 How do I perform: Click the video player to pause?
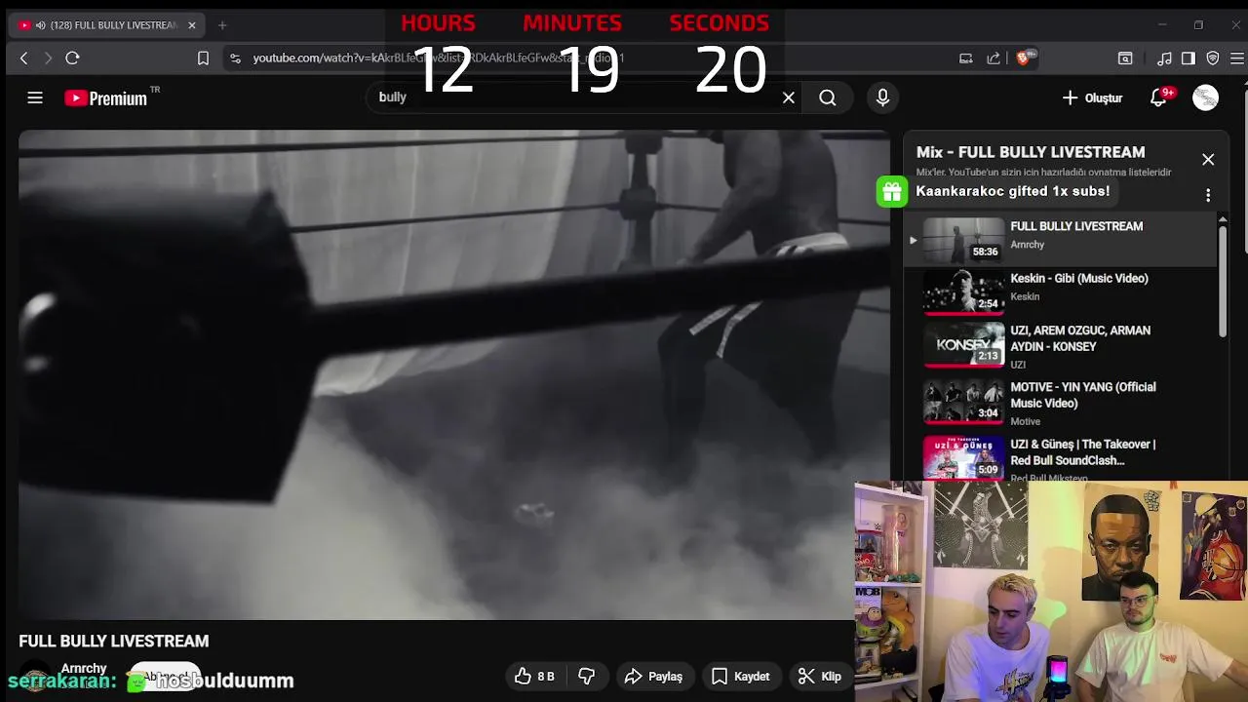[453, 375]
